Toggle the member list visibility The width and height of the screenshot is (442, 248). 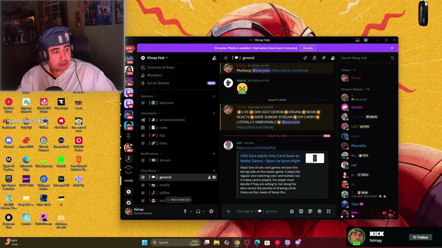(x=333, y=58)
